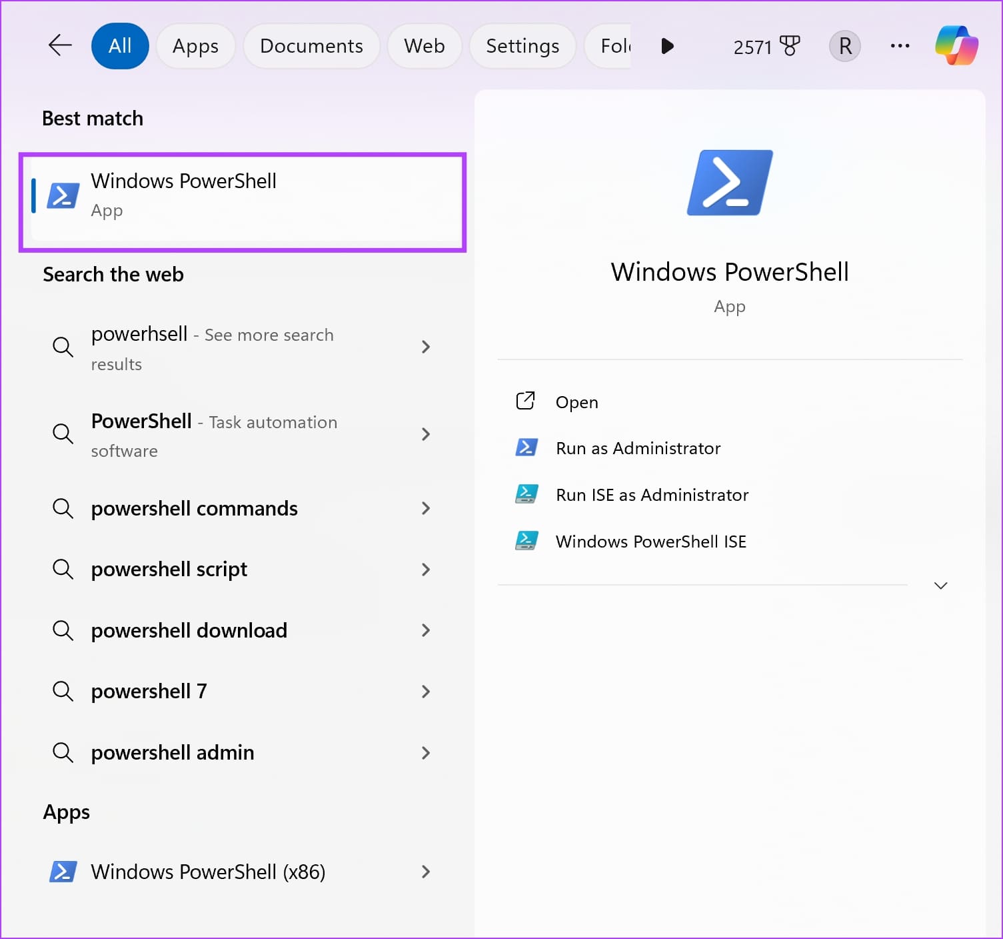Select the Settings filter tab
1003x939 pixels.
click(522, 46)
